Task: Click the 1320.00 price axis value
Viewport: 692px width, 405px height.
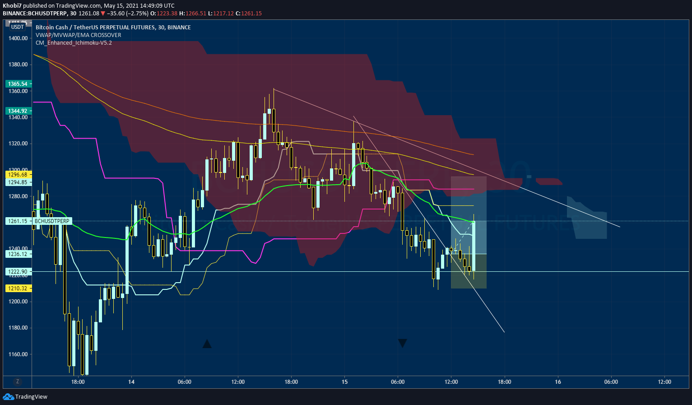Action: [18, 144]
